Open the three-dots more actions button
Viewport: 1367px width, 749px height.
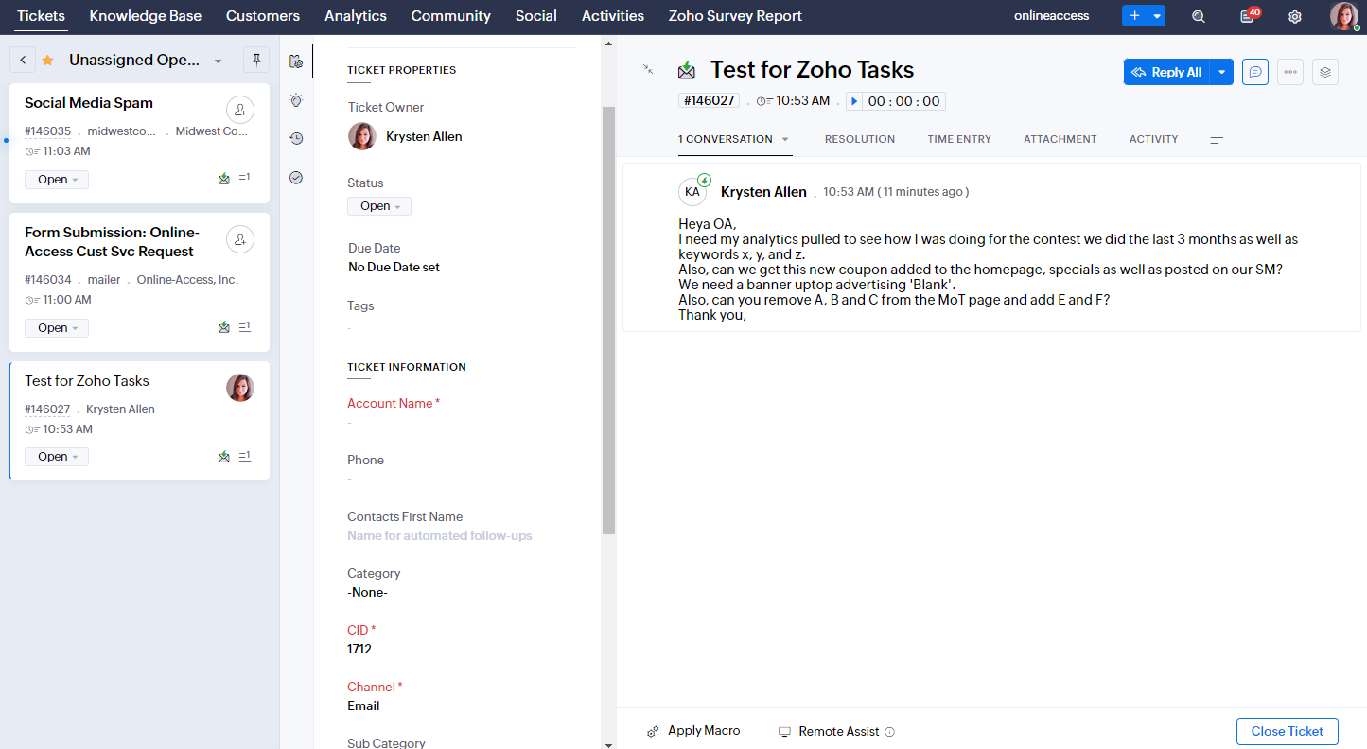tap(1290, 72)
